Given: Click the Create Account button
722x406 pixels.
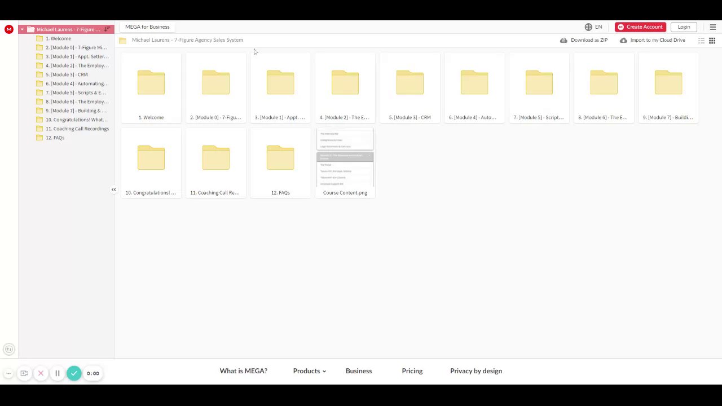Looking at the screenshot, I should tap(640, 27).
